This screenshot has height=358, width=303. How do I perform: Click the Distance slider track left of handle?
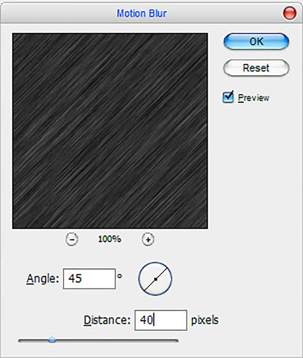(33, 341)
